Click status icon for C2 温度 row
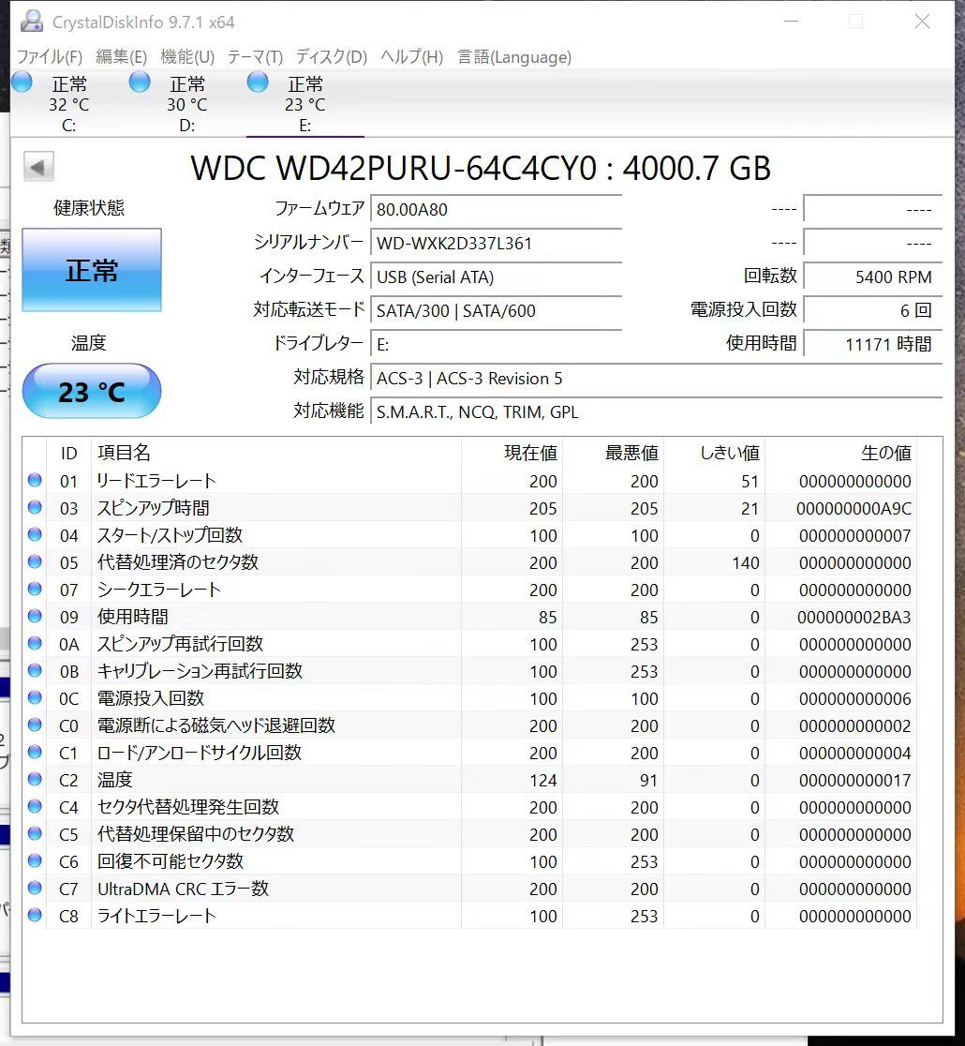Image resolution: width=965 pixels, height=1046 pixels. 35,779
